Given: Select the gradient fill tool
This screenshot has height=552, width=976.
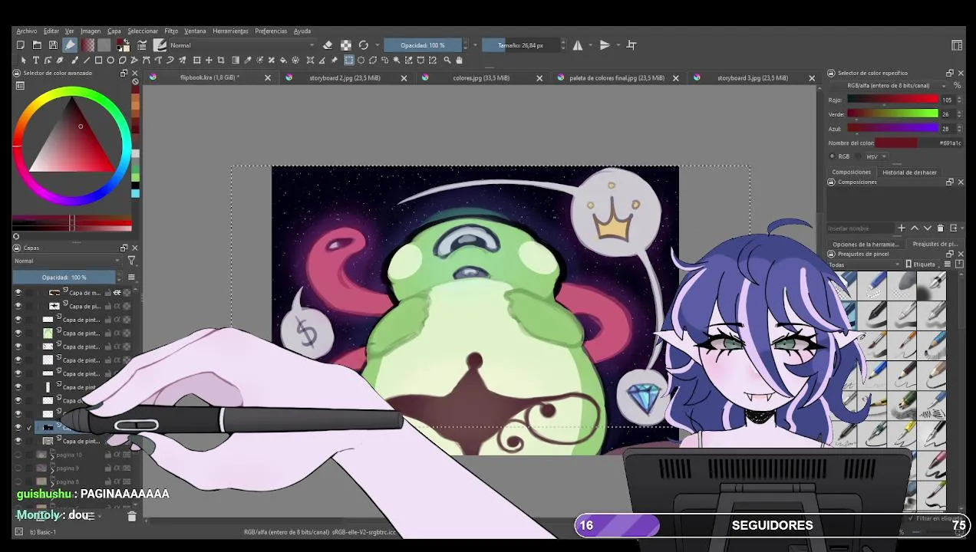Looking at the screenshot, I should point(236,60).
